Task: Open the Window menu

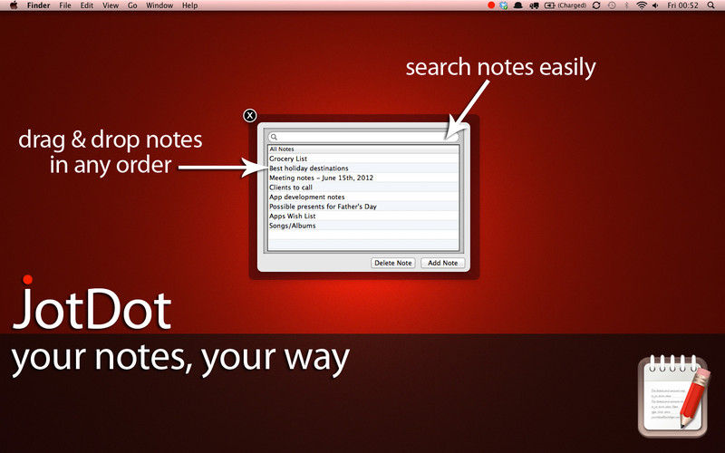Action: tap(159, 5)
